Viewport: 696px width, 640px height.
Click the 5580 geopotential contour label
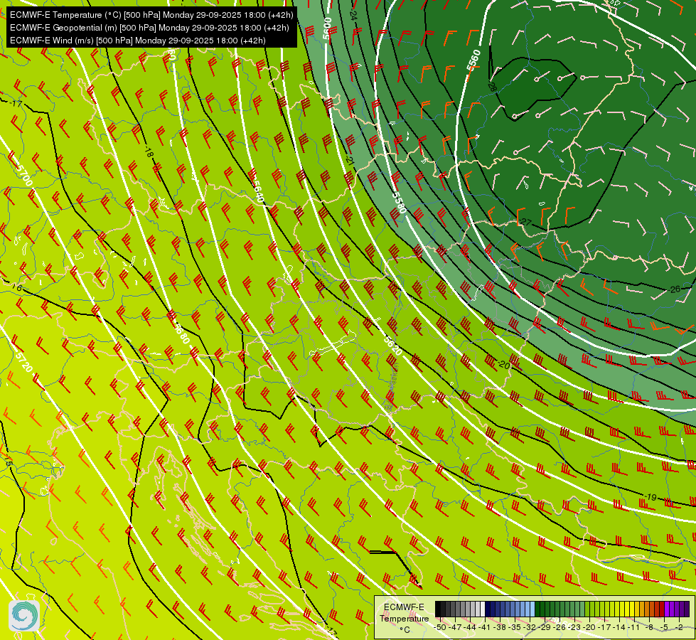pos(399,202)
